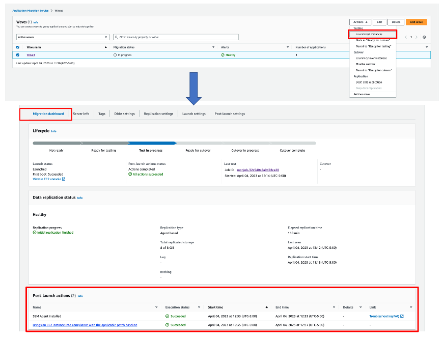Switch to the Replication settings tab

point(158,114)
